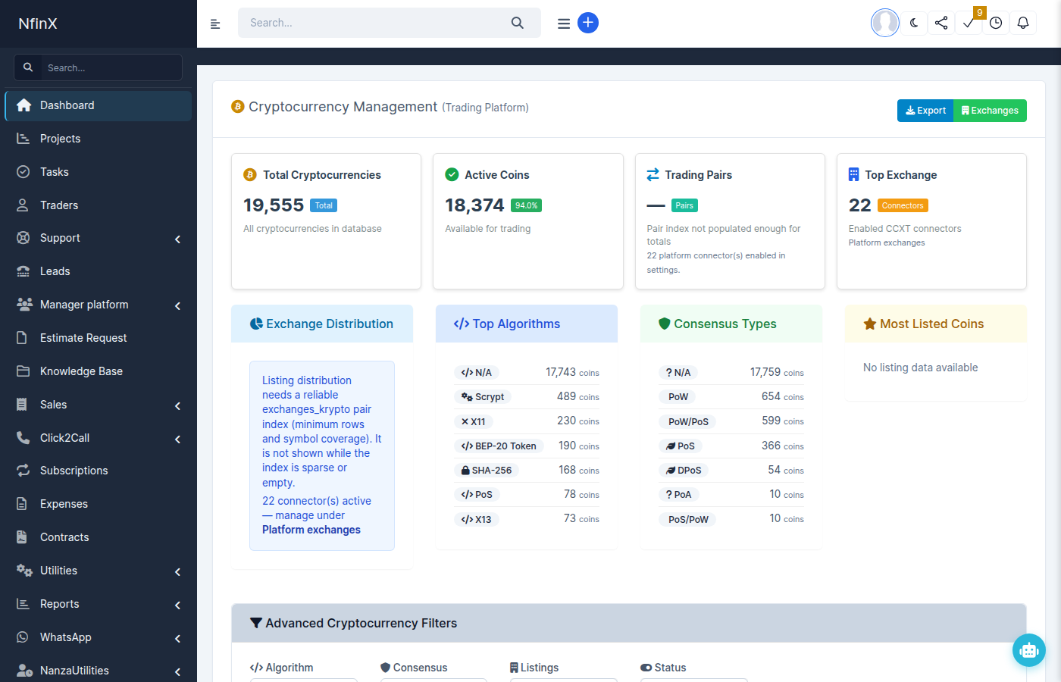
Task: Click the Total Cryptocurrencies bitcoin icon
Action: pyautogui.click(x=250, y=175)
